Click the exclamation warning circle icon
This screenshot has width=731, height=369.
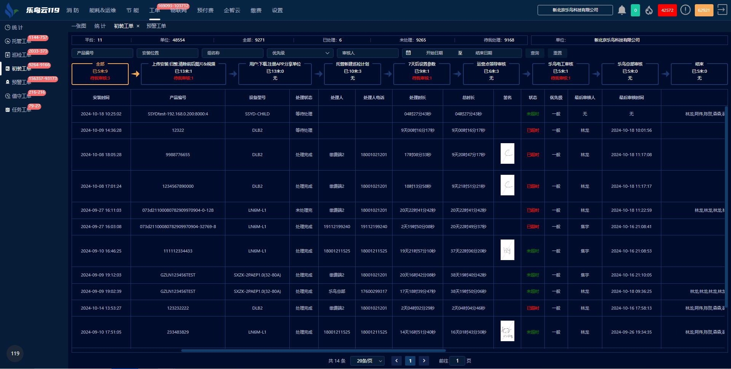coord(685,10)
